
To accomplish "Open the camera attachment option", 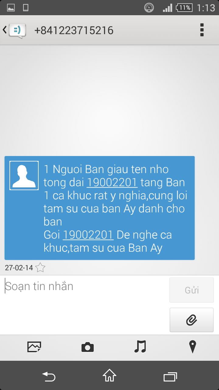I will click(88, 347).
